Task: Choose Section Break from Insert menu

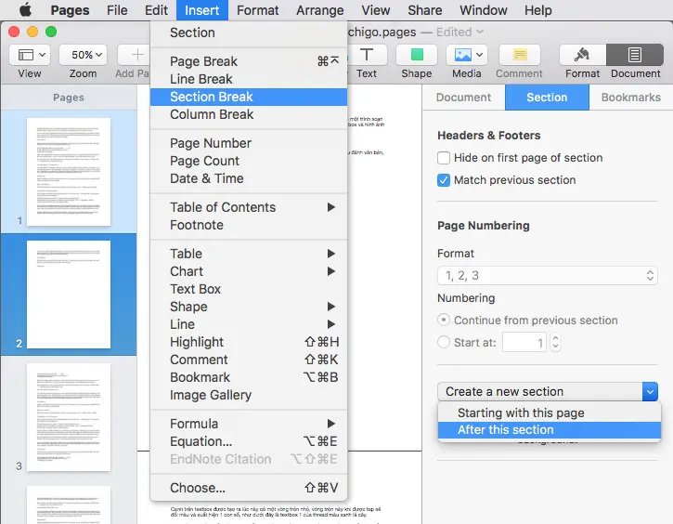Action: (x=212, y=97)
